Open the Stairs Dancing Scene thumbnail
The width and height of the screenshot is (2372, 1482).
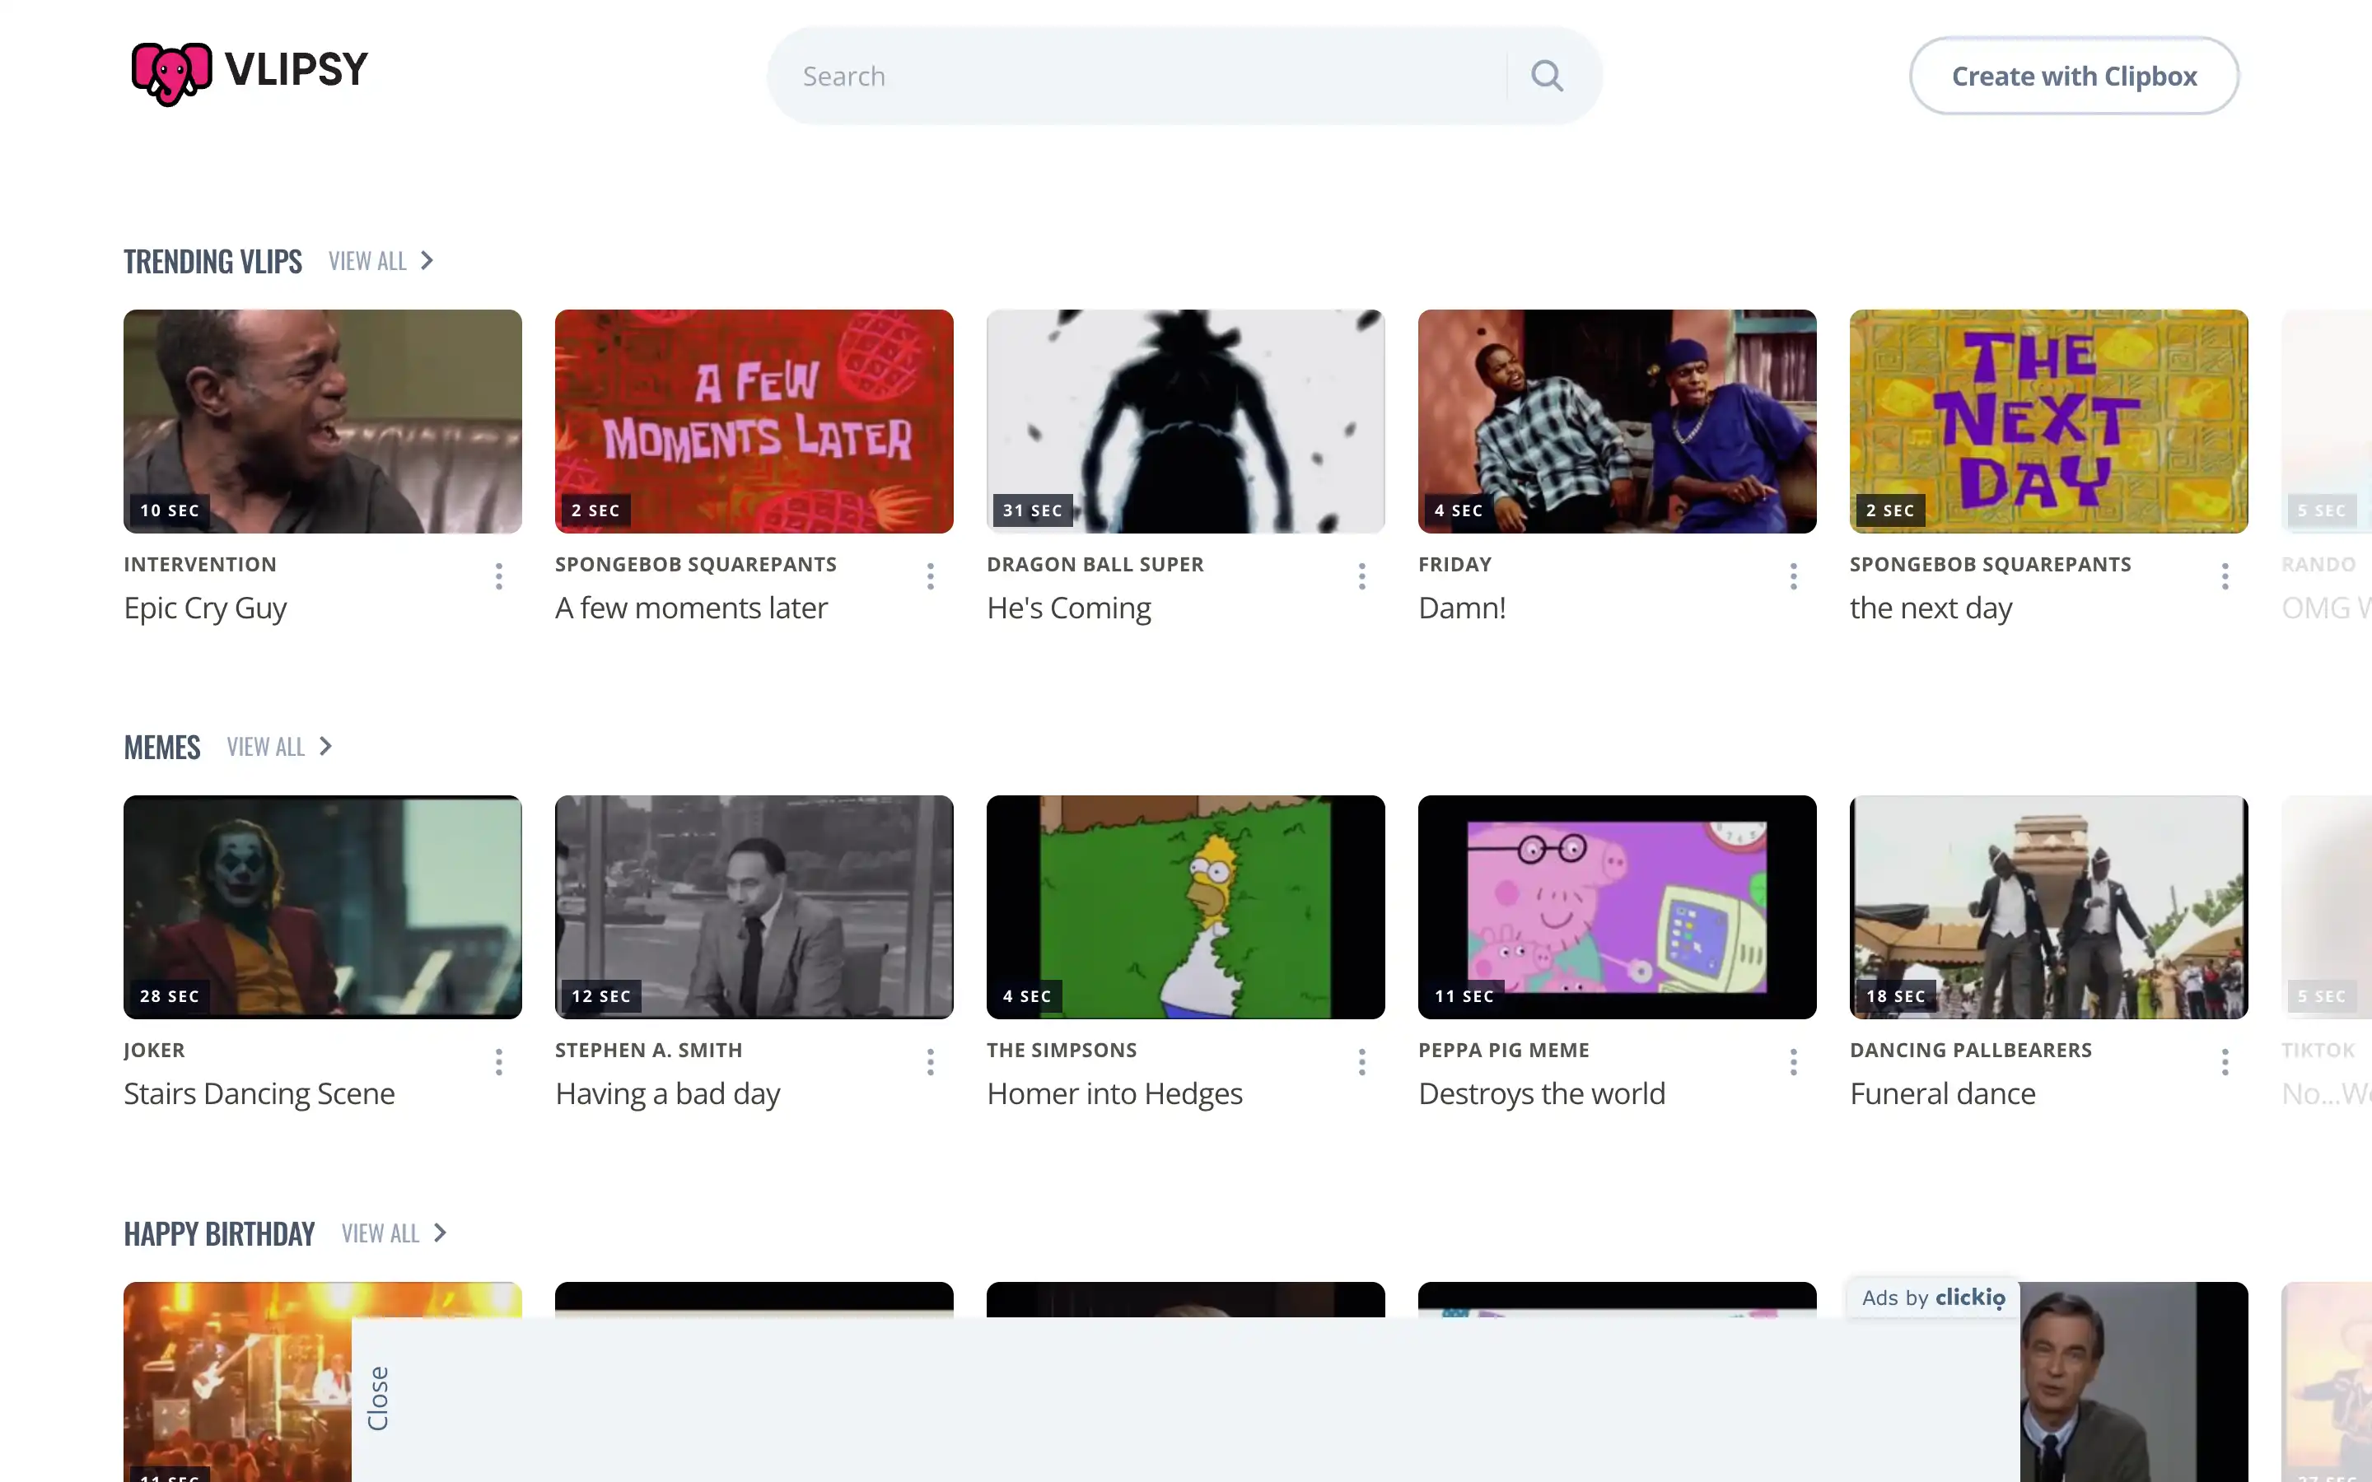pyautogui.click(x=323, y=906)
